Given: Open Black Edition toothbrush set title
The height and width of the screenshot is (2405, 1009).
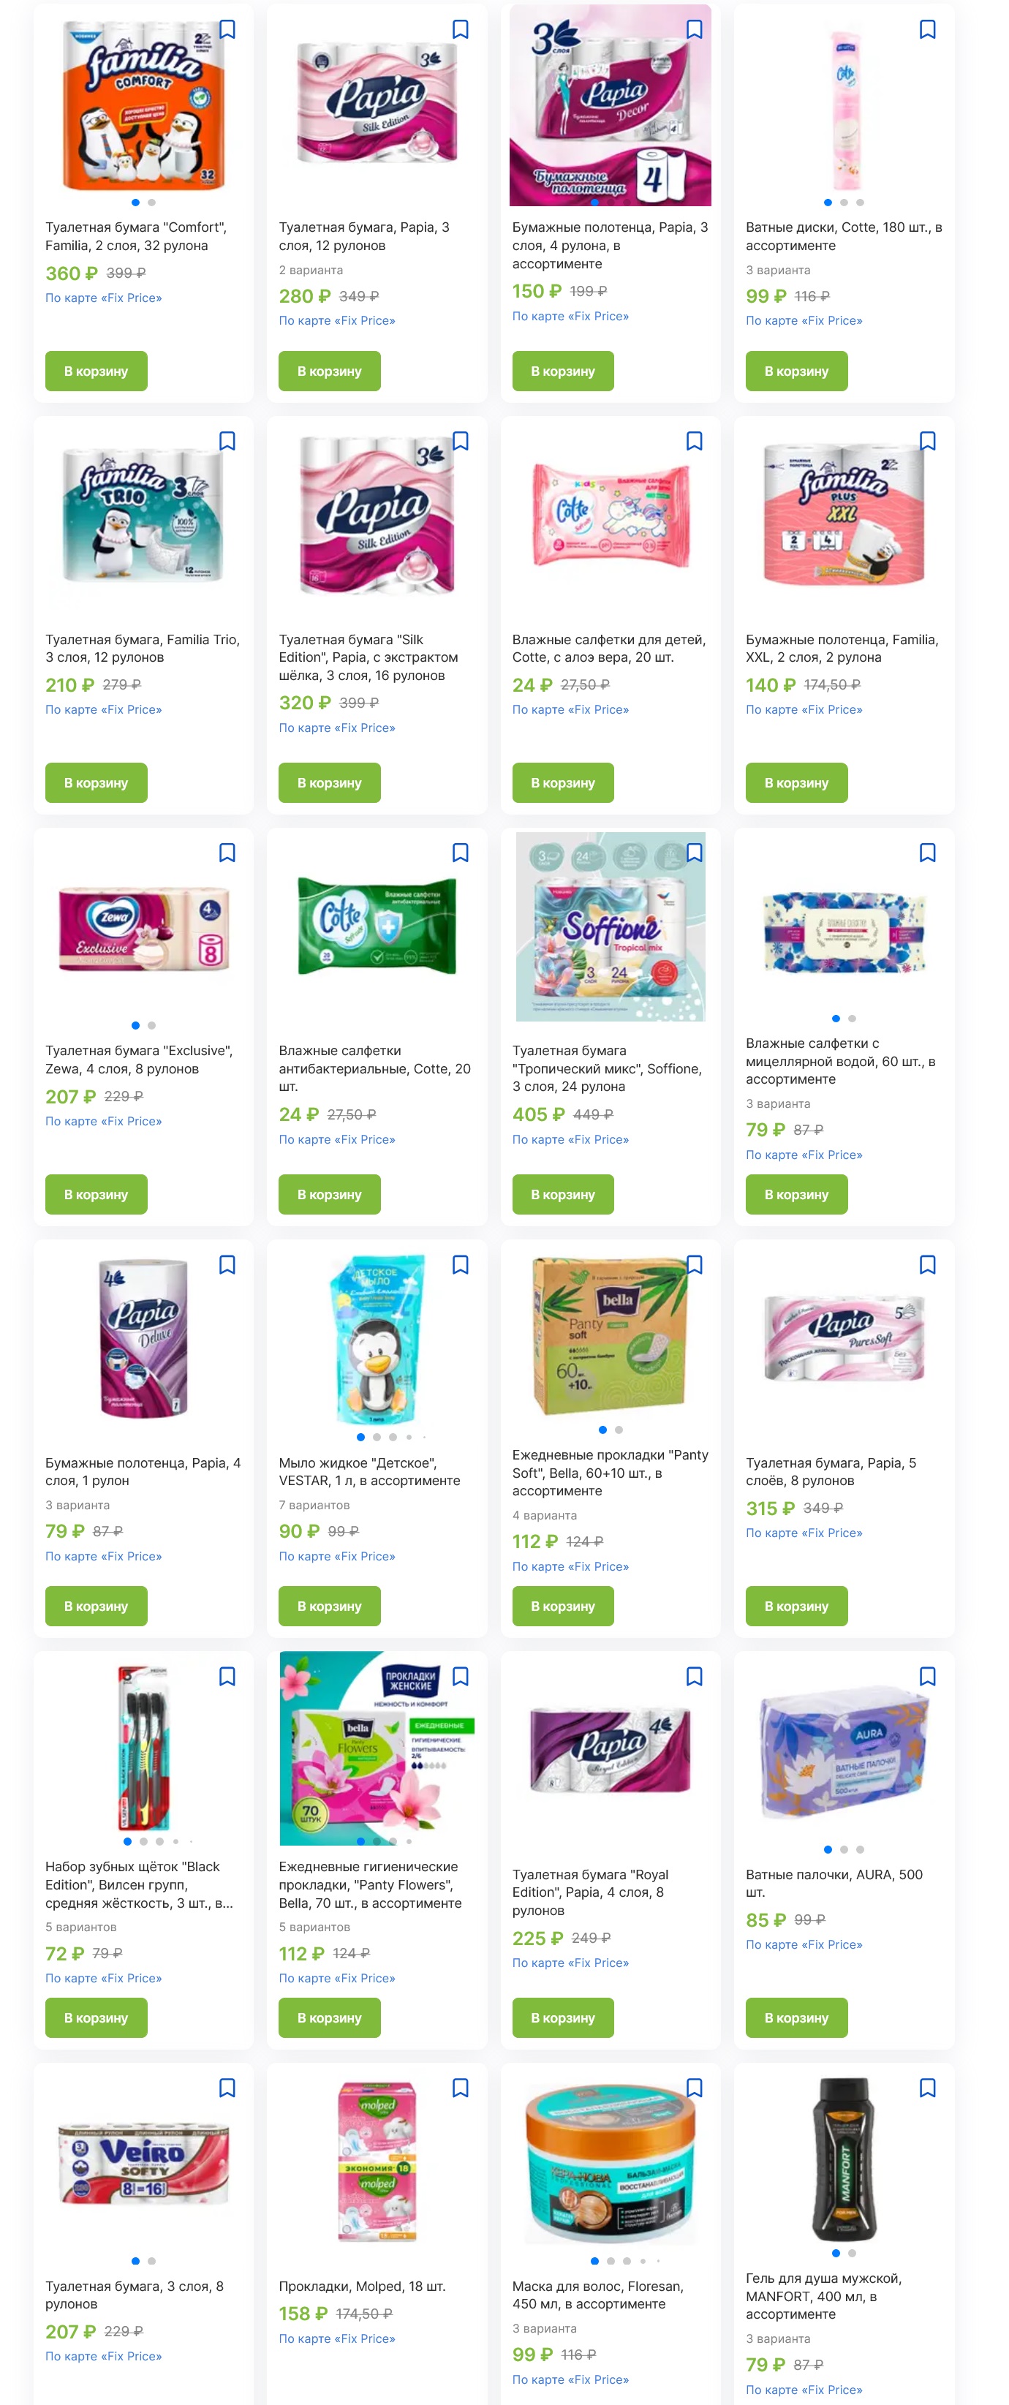Looking at the screenshot, I should click(x=139, y=1885).
